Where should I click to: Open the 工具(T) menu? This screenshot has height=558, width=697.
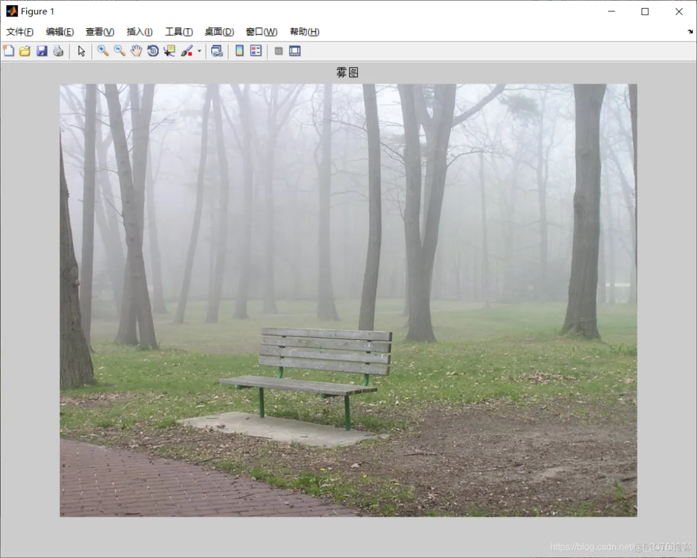tap(179, 32)
